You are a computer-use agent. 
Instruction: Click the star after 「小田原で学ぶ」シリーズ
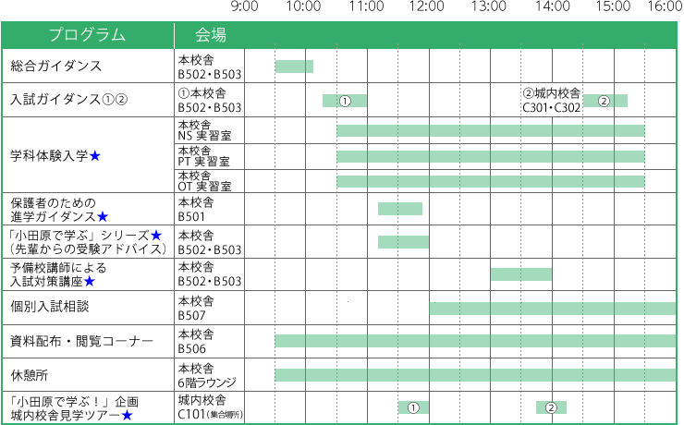click(157, 236)
